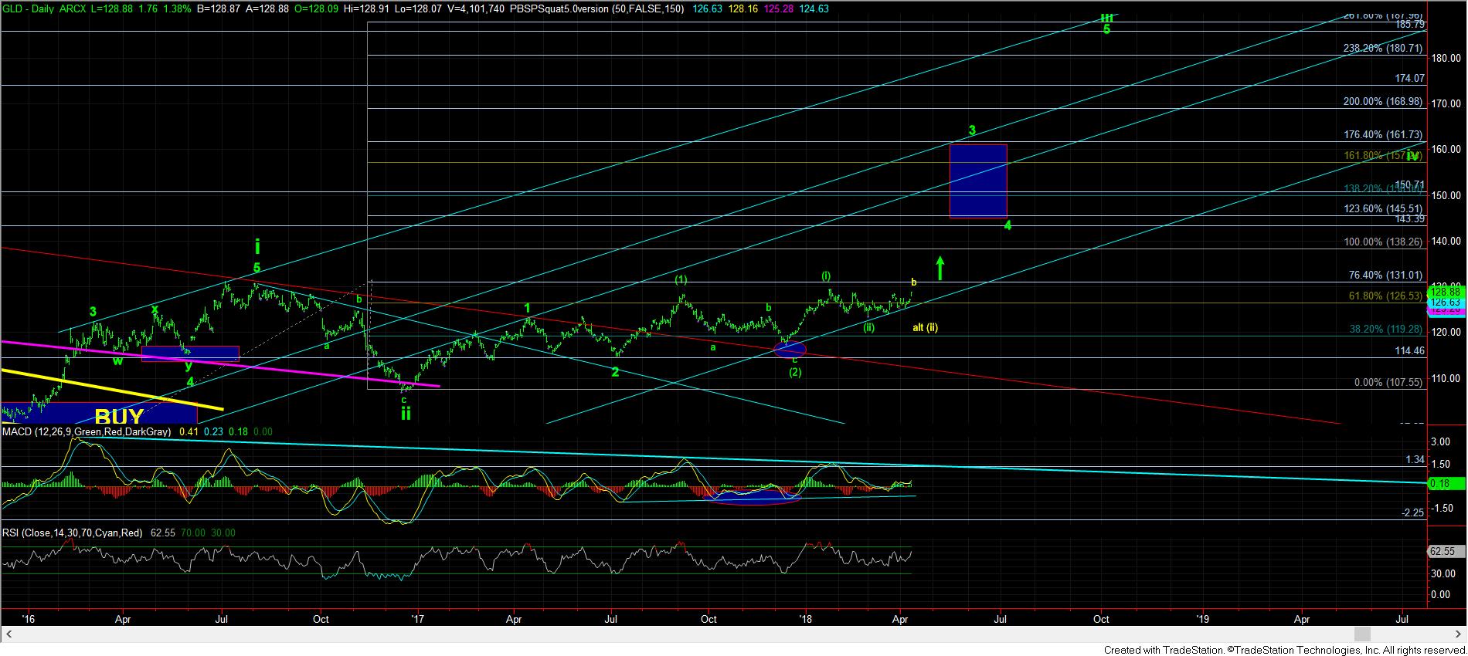The image size is (1468, 656).
Task: Click the '238.20% (180.71)' Fibonacci label
Action: tap(1383, 48)
